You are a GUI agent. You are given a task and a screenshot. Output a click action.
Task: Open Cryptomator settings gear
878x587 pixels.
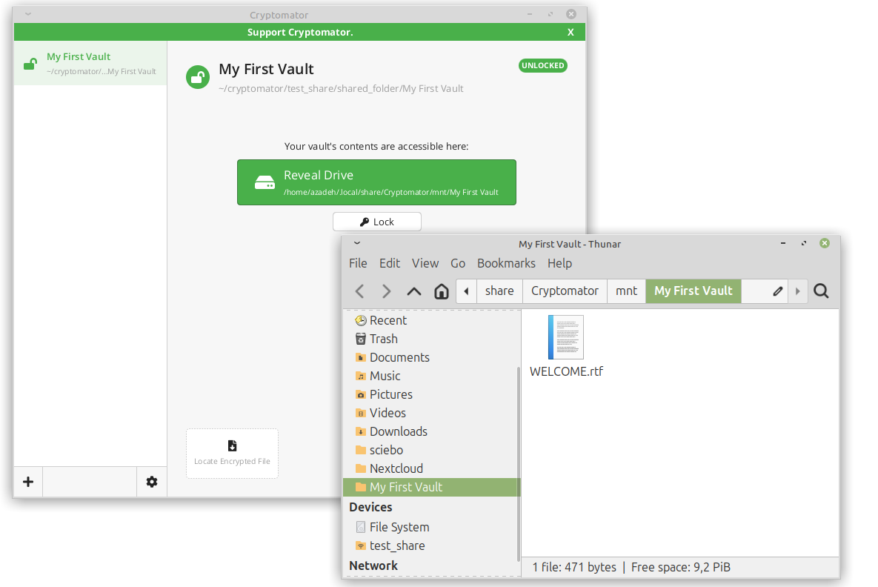152,482
